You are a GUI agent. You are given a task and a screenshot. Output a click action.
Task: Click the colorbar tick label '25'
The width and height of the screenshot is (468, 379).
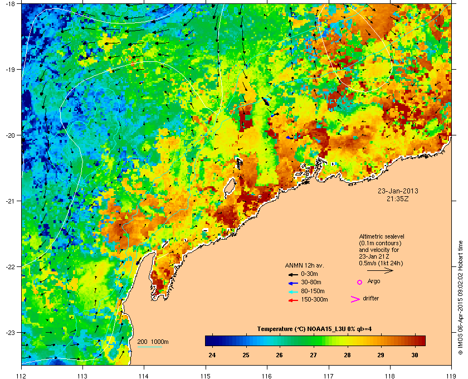[246, 355]
